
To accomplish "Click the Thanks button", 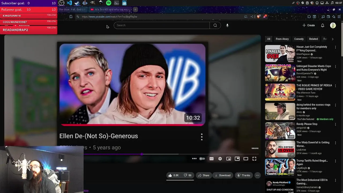I will pyautogui.click(x=243, y=175).
